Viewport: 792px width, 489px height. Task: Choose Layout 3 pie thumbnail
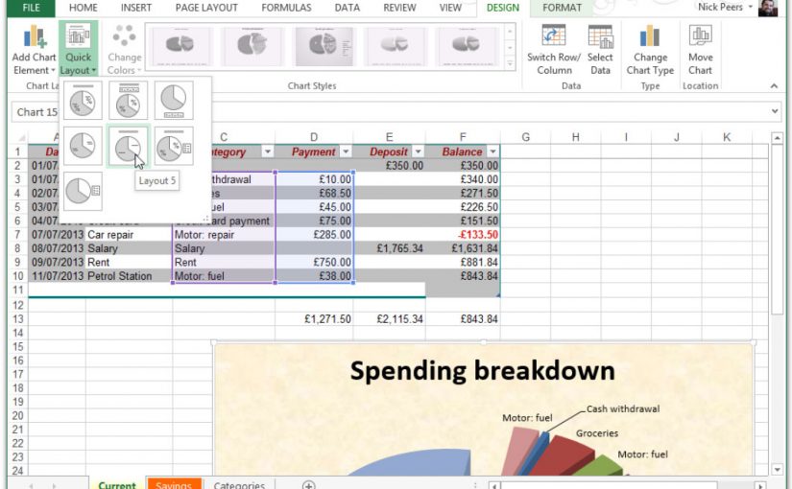point(174,101)
